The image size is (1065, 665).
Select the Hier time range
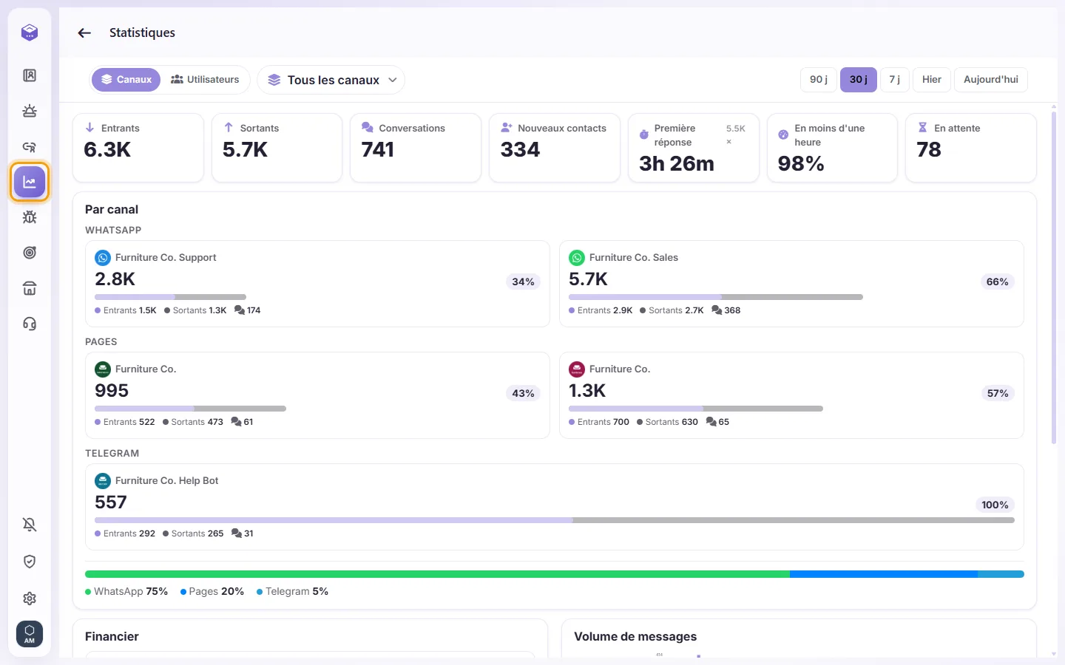coord(932,80)
